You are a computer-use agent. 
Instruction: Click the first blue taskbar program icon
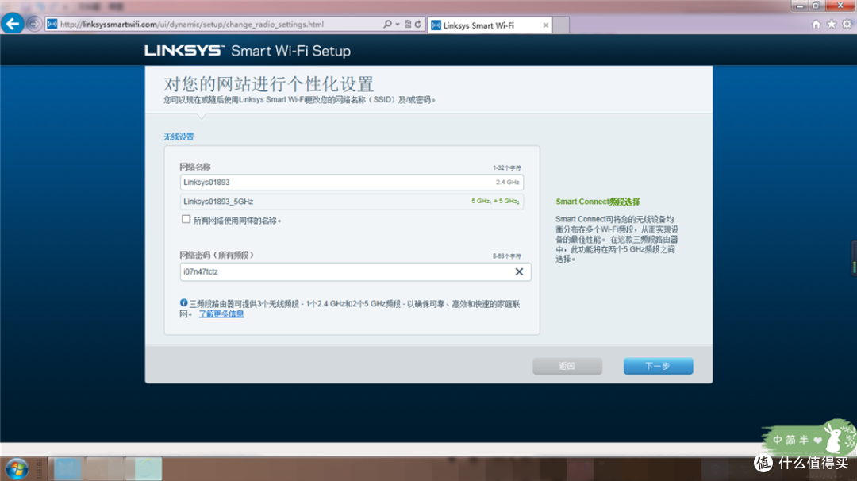(67, 469)
